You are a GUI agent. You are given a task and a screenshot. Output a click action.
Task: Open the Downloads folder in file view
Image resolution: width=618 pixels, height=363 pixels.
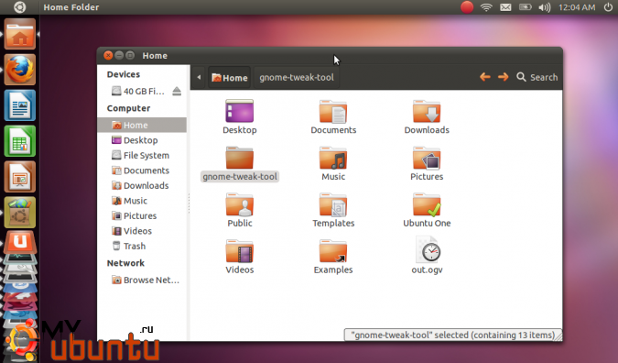point(427,111)
